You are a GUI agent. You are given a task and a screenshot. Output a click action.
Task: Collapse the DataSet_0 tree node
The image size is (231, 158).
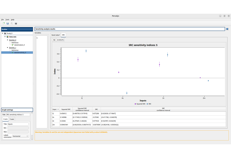[x=8, y=40]
